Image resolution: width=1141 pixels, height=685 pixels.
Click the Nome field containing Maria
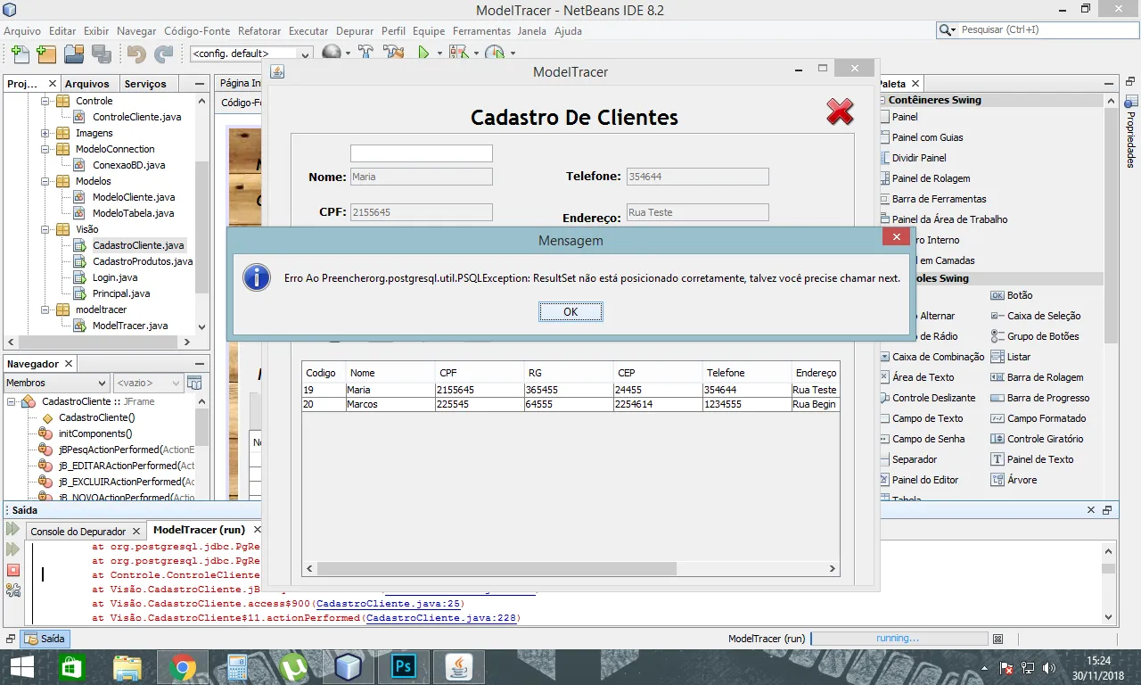(x=421, y=177)
